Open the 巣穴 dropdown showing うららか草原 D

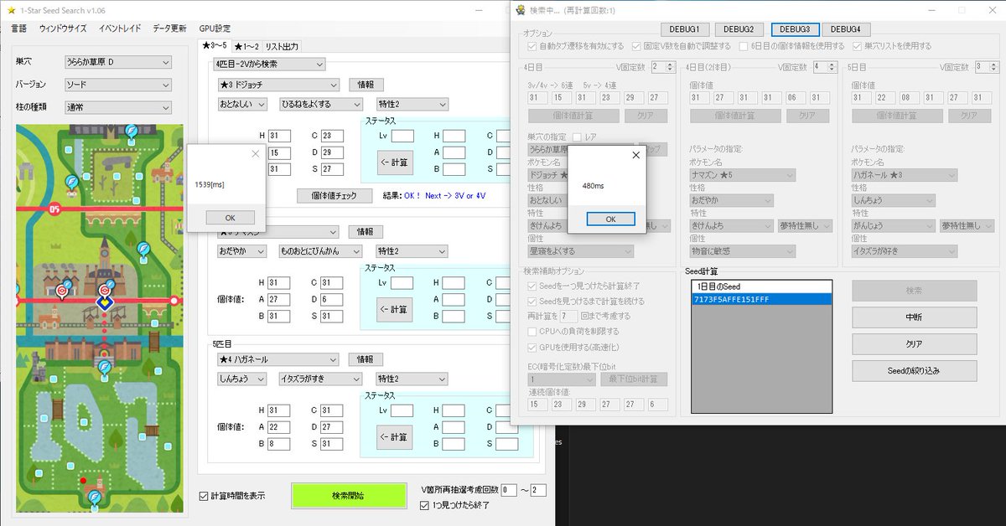coord(117,62)
